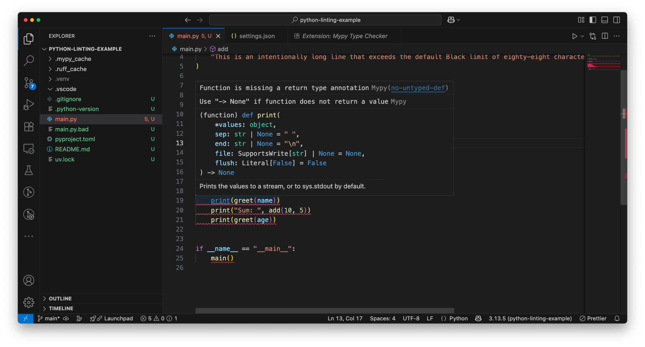Open Run and Debug view
The width and height of the screenshot is (645, 347).
pos(29,105)
